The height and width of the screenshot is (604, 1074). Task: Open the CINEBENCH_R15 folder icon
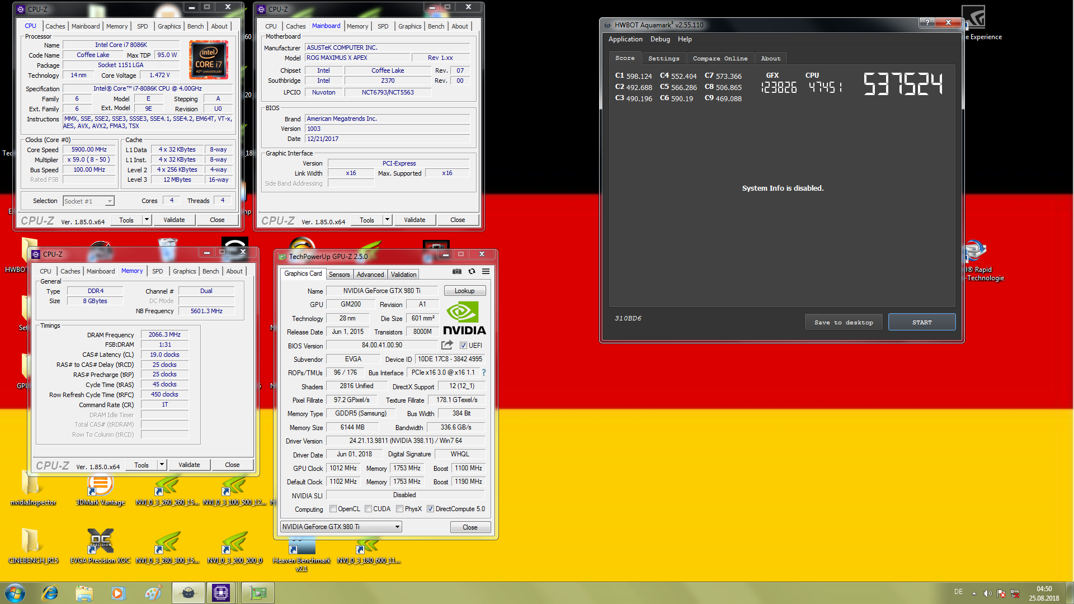point(33,546)
